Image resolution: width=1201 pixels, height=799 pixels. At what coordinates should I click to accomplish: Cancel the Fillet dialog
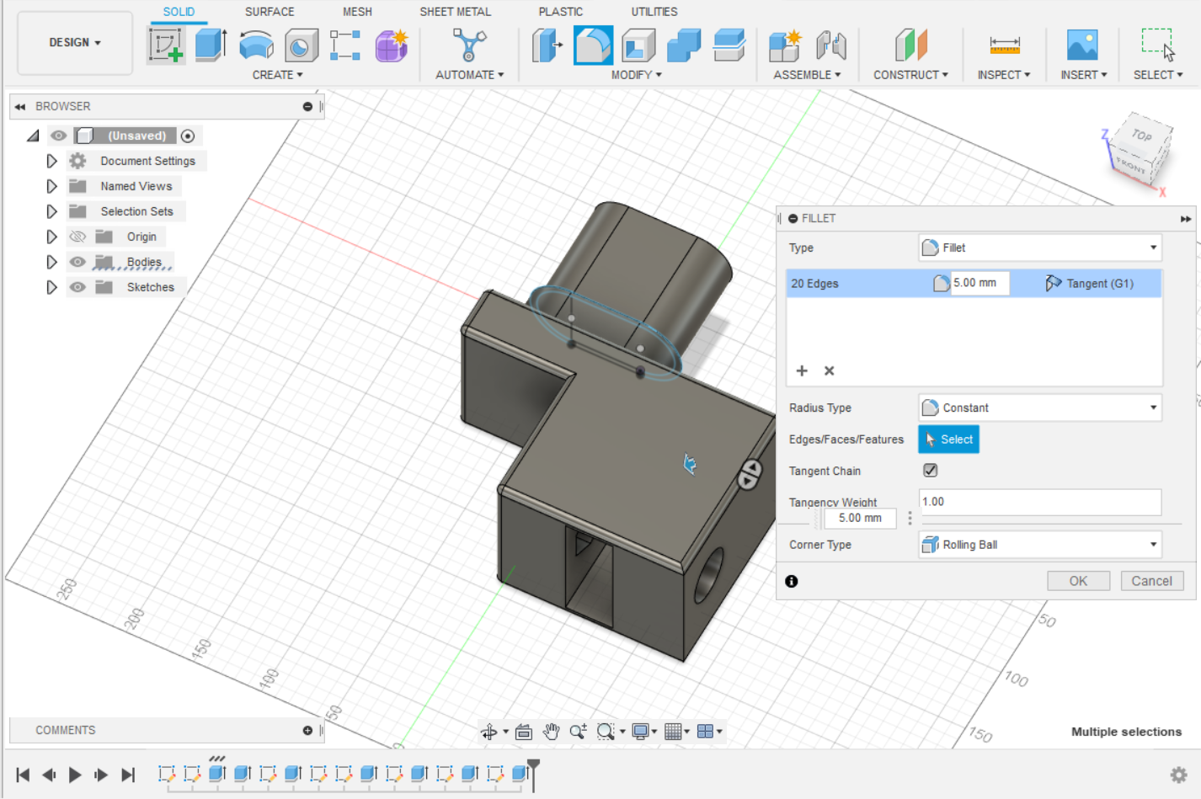coord(1151,581)
